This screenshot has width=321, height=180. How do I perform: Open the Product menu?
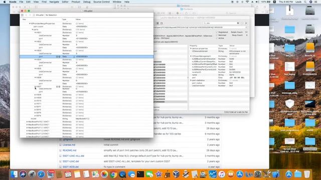point(76,2)
